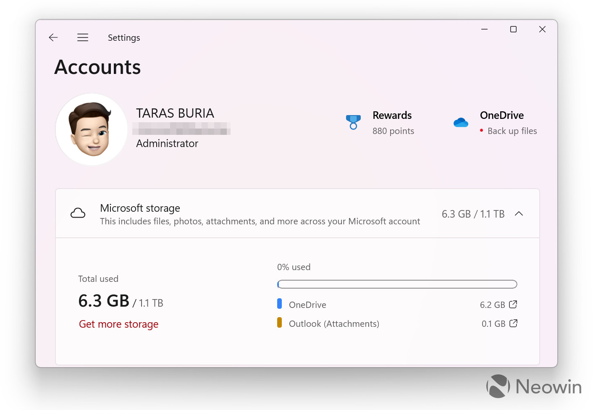Click the storage usage progress bar
This screenshot has width=593, height=410.
pos(397,284)
